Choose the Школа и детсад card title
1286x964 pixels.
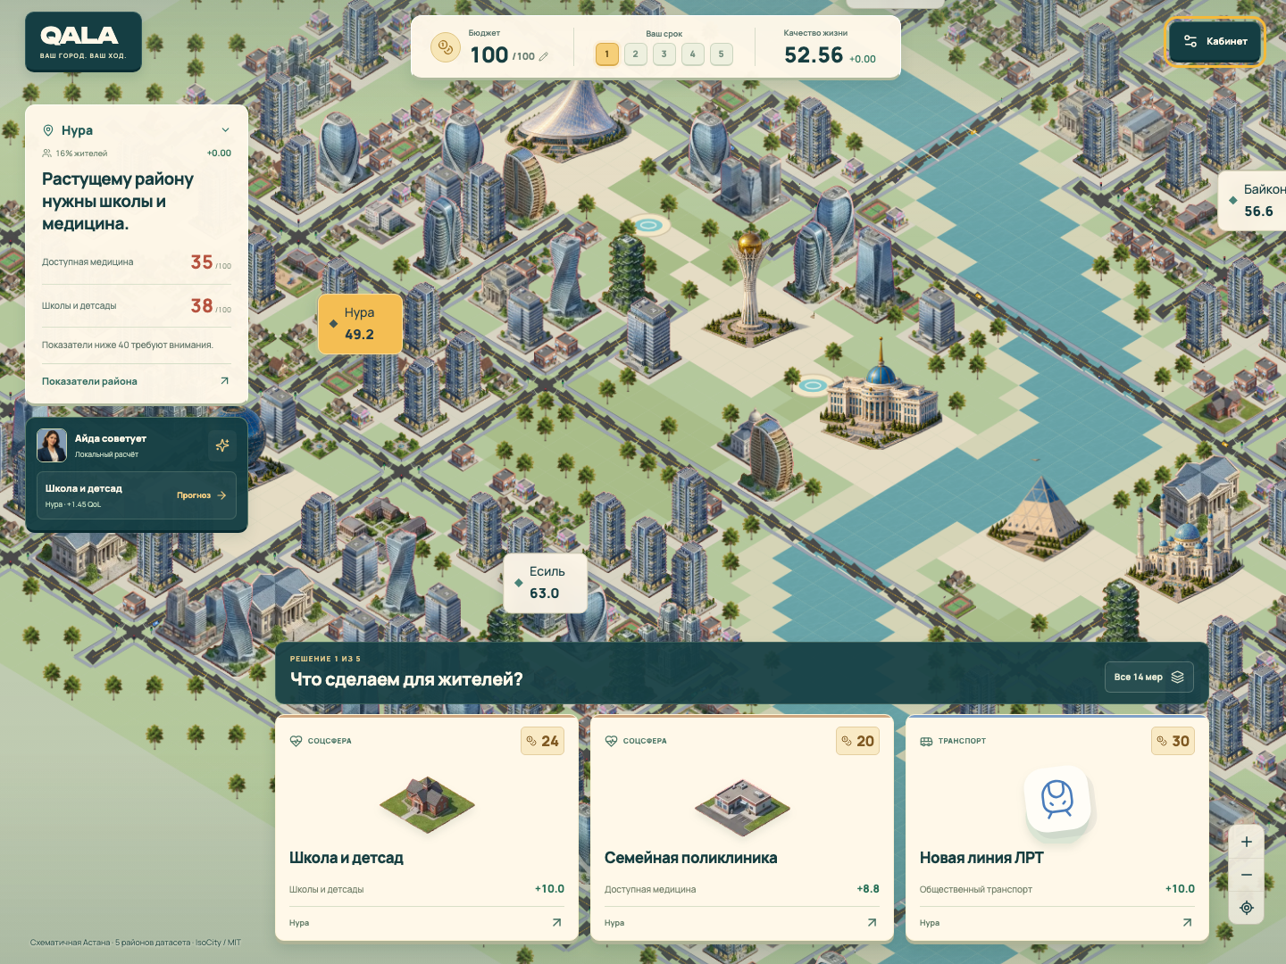click(x=347, y=858)
